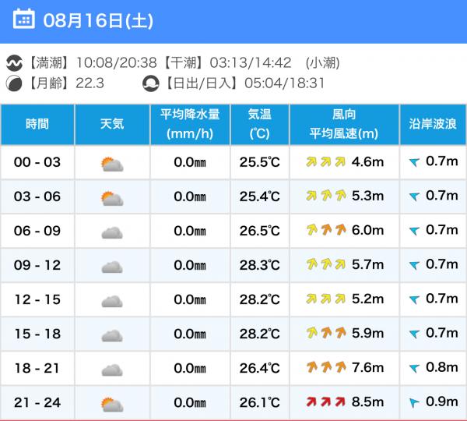Click the 28.3℃ temperature cell
This screenshot has width=467, height=421.
tap(259, 265)
